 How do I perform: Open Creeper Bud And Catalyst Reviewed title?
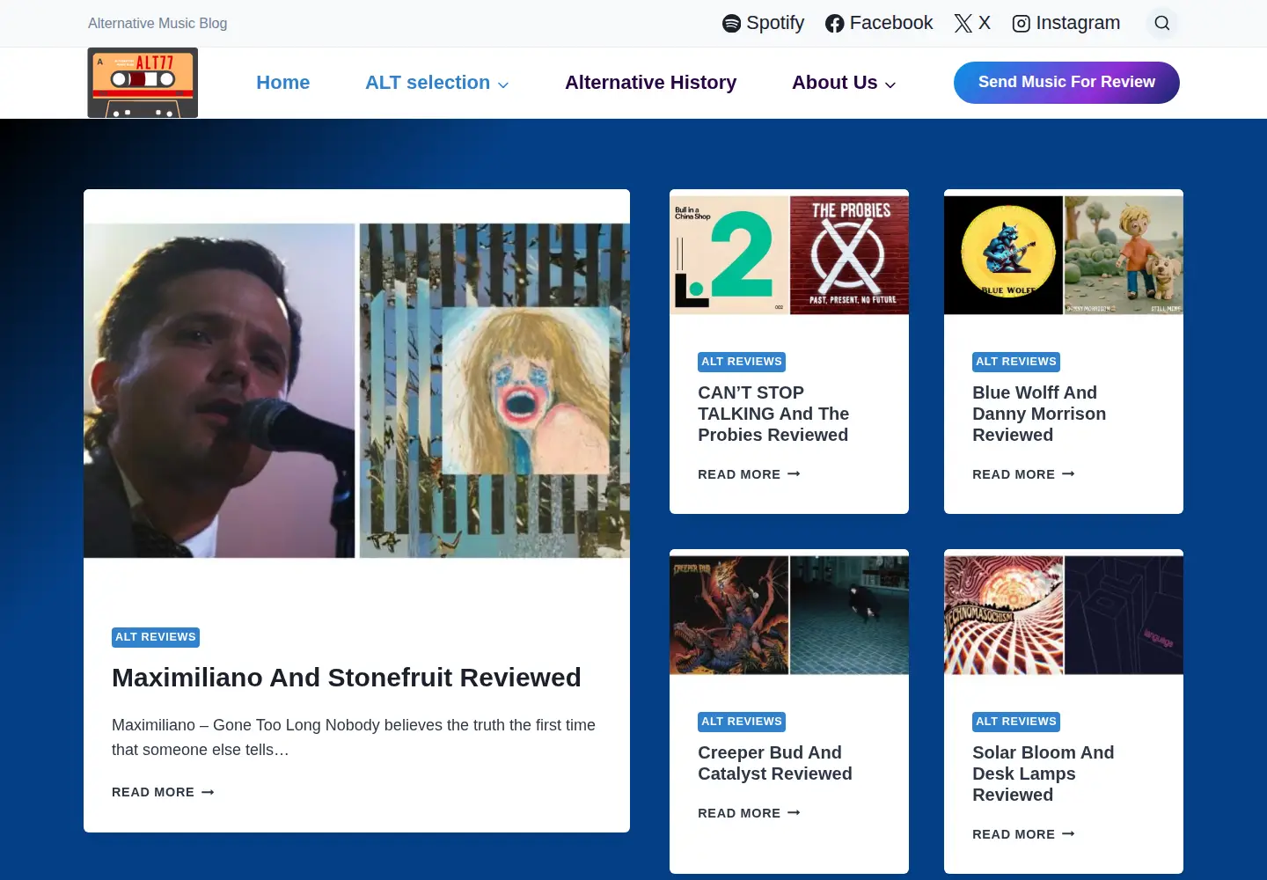775,763
